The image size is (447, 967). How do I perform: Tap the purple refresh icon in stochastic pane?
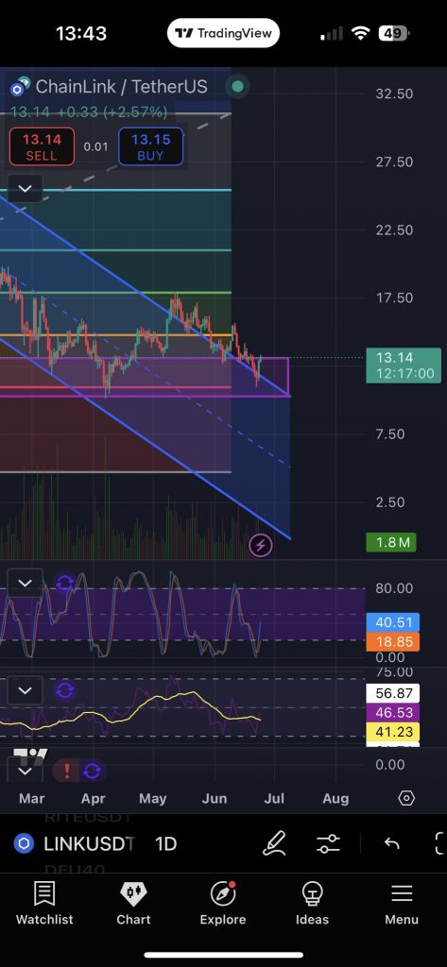(x=65, y=583)
